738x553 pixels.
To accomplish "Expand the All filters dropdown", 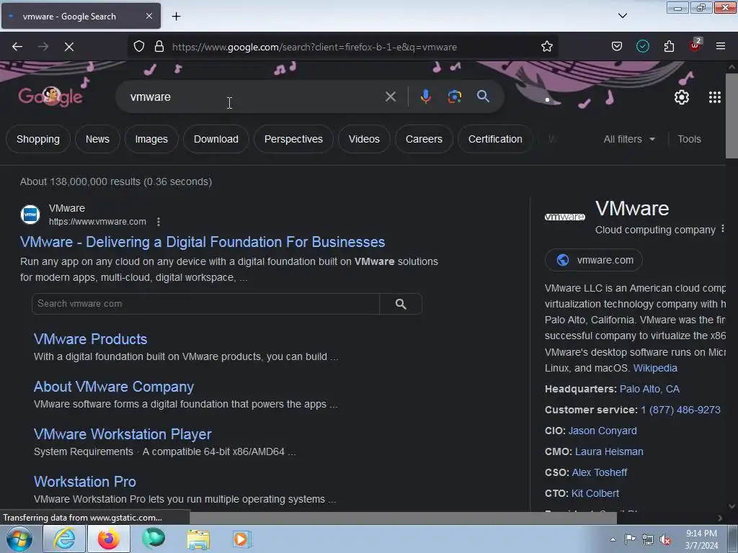I will coord(628,139).
